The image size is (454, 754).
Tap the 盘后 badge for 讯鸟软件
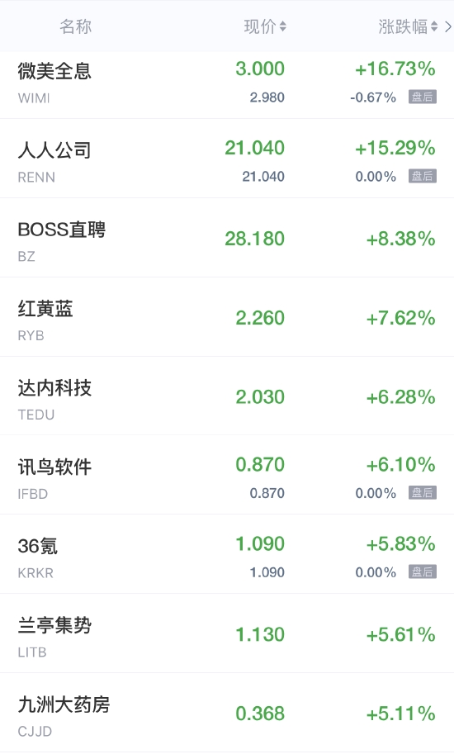[423, 492]
